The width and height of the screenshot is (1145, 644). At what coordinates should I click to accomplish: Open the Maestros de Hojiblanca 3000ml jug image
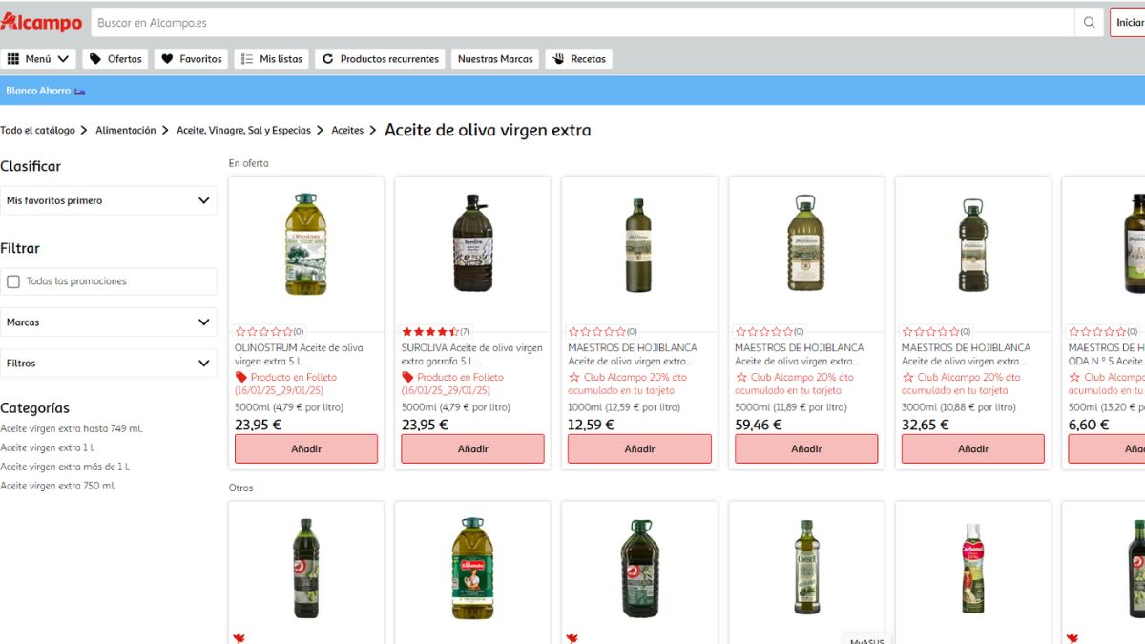[972, 245]
